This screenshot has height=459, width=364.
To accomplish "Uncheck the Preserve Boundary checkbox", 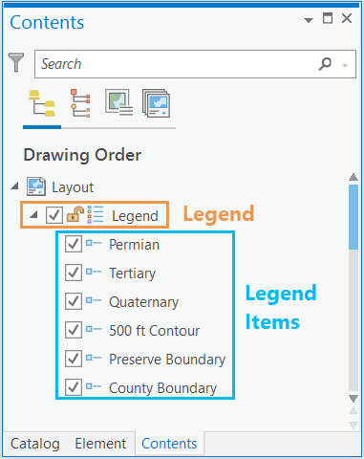I will pos(74,359).
